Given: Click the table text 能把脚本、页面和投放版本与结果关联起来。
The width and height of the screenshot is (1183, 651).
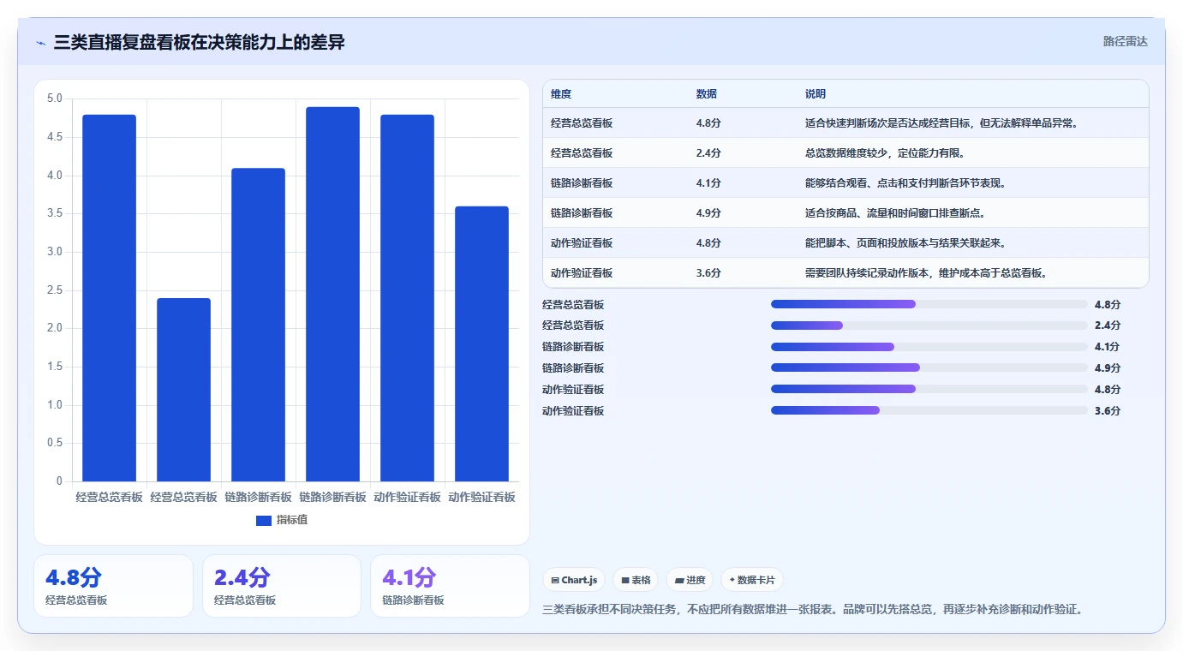Looking at the screenshot, I should [905, 243].
